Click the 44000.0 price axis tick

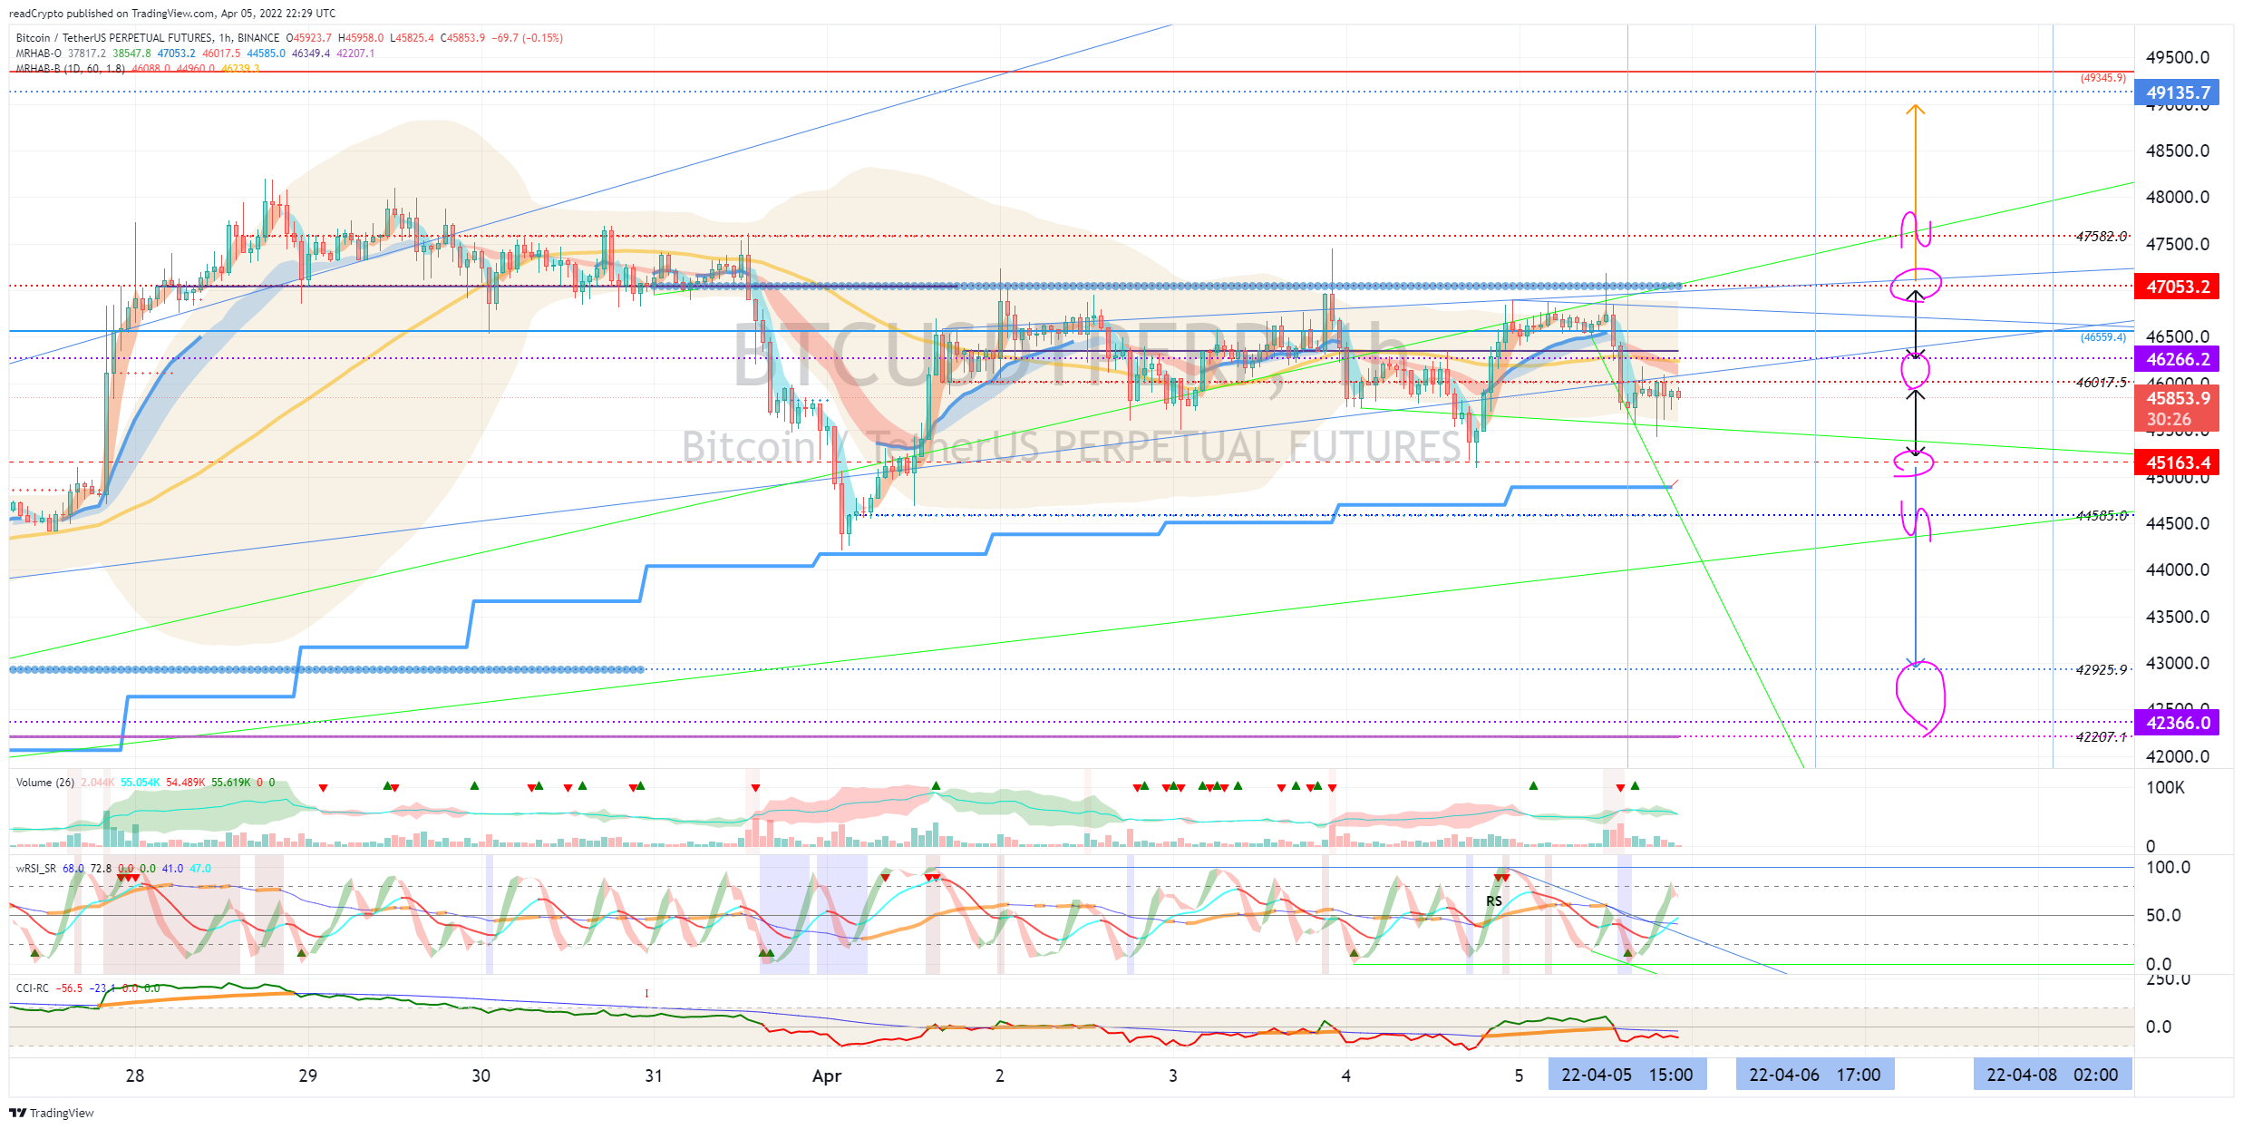(x=2178, y=569)
